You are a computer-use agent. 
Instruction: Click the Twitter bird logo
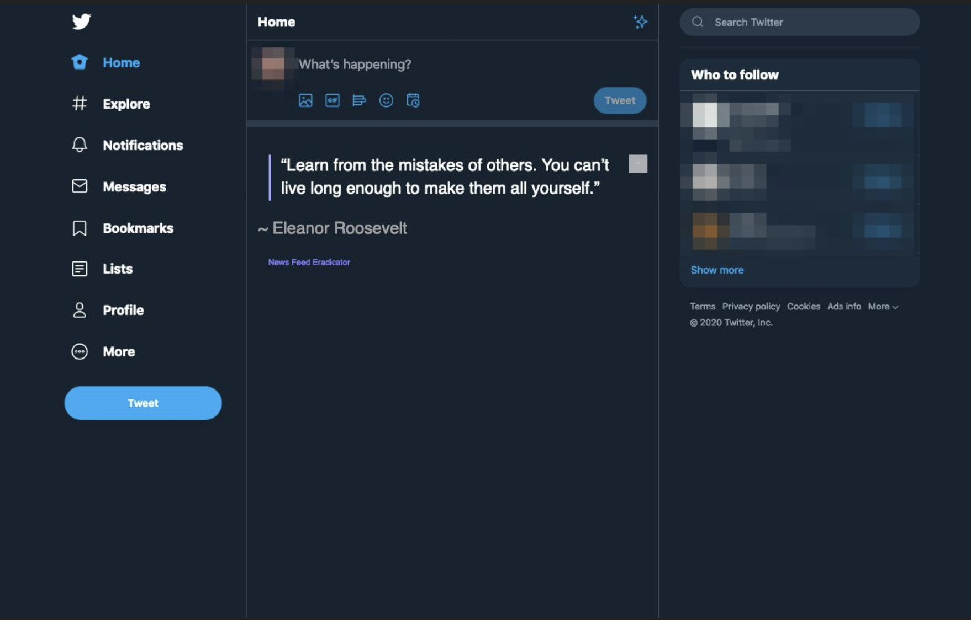81,22
